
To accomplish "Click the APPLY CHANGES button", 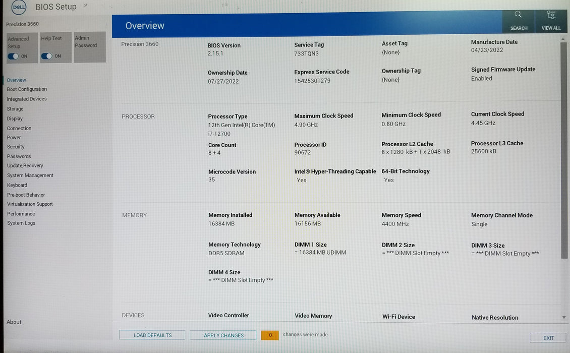I will pos(223,335).
